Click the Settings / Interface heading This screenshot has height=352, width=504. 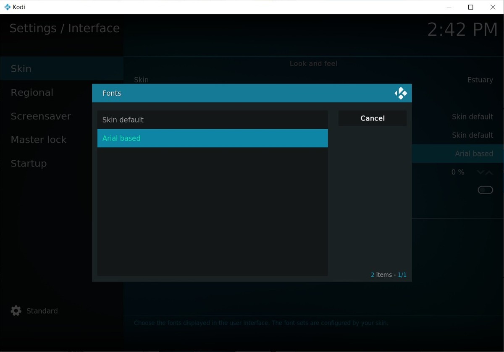tap(65, 28)
